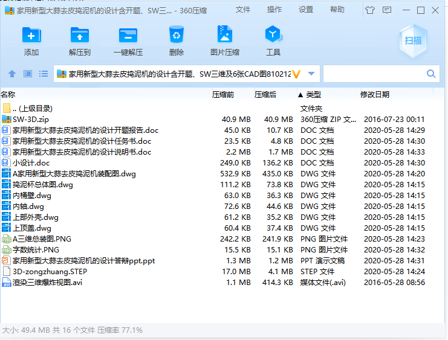
Task: Select the .. (上级目录) folder icon
Action: click(x=7, y=109)
